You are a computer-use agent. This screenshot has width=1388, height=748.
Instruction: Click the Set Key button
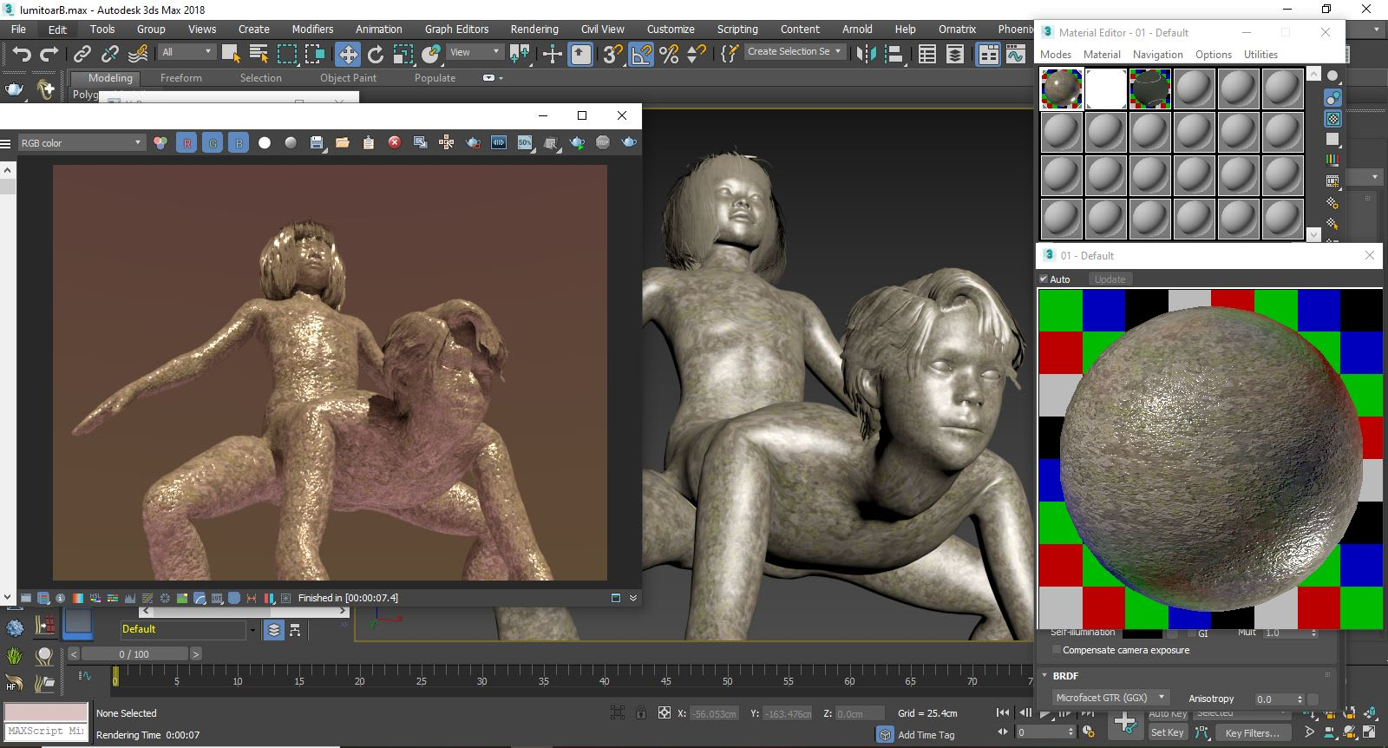coord(1167,733)
